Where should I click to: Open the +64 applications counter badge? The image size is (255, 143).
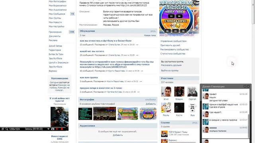point(72,32)
